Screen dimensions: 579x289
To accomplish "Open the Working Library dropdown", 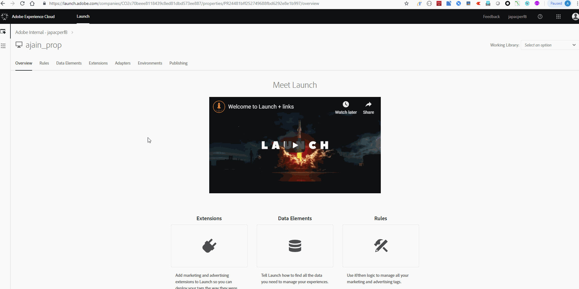I will pyautogui.click(x=550, y=45).
